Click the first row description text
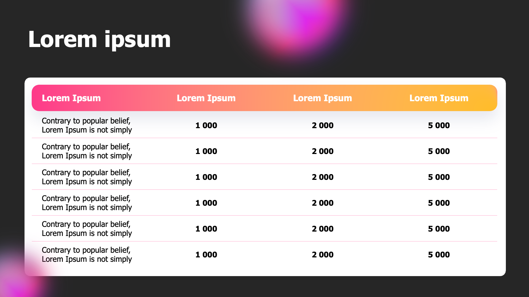Screen dimensions: 529x297 (87, 125)
